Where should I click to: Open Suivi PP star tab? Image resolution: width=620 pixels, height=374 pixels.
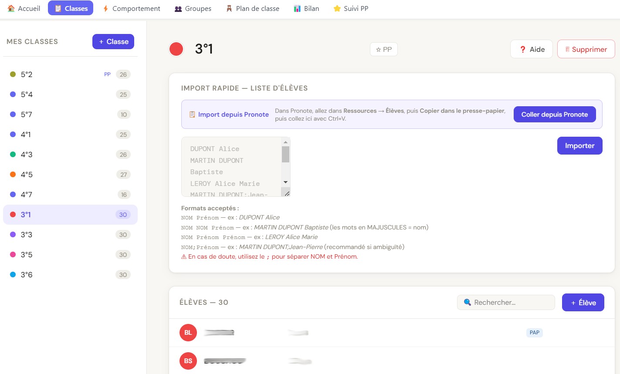pyautogui.click(x=351, y=8)
